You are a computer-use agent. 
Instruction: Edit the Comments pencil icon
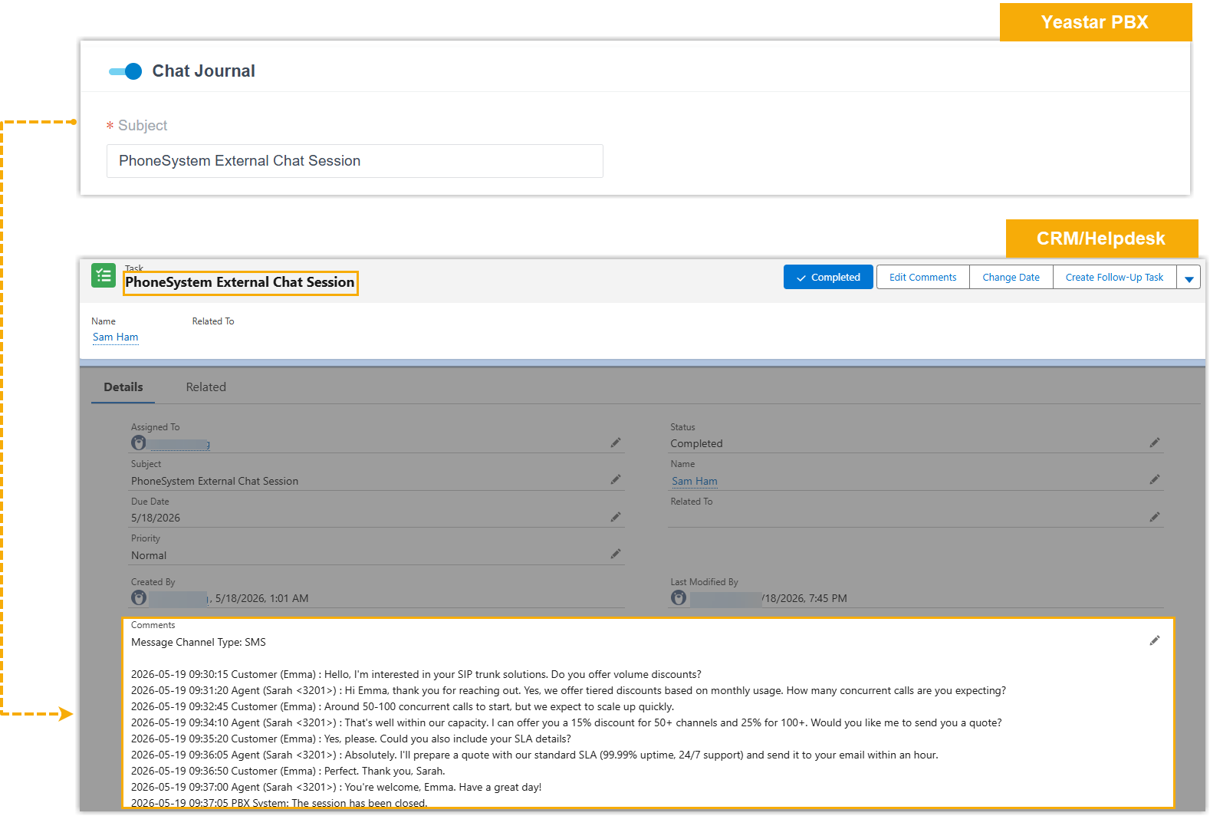pyautogui.click(x=1155, y=640)
